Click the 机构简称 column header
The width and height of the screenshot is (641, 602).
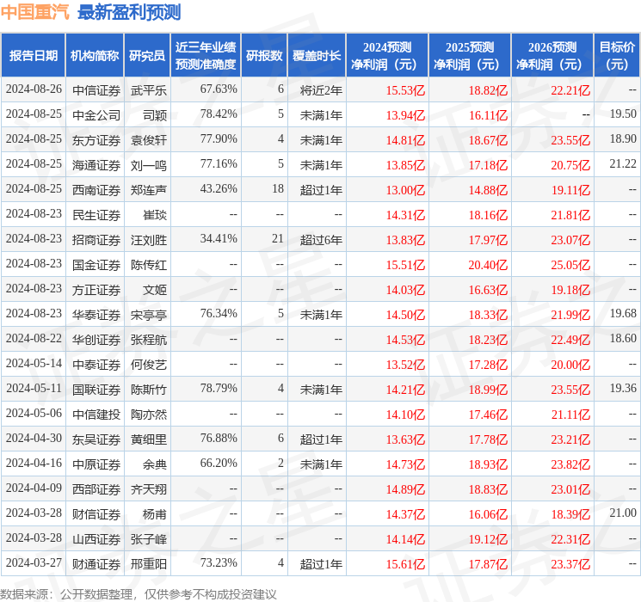pyautogui.click(x=95, y=56)
